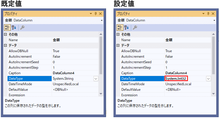Click Alphabetical sort icon in right 設定値 panel
The width and height of the screenshot is (220, 118).
(127, 28)
